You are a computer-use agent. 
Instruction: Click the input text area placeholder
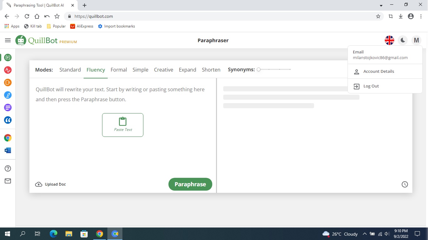click(x=120, y=94)
